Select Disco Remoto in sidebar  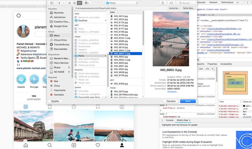pos(61,63)
